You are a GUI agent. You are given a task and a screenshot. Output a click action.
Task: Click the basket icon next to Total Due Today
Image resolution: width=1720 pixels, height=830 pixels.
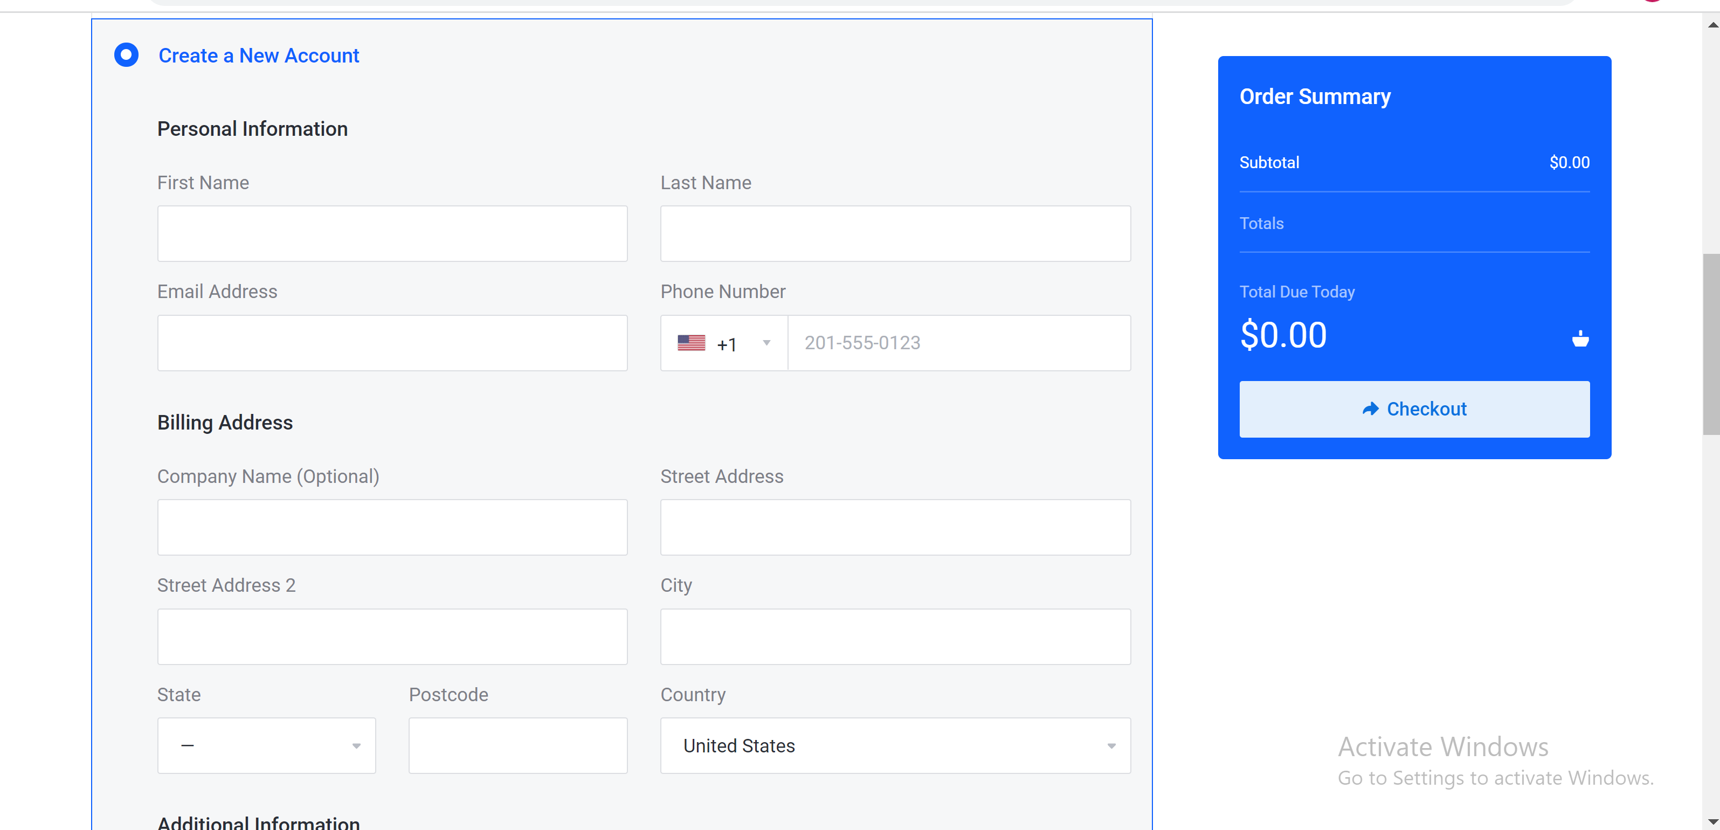1580,338
